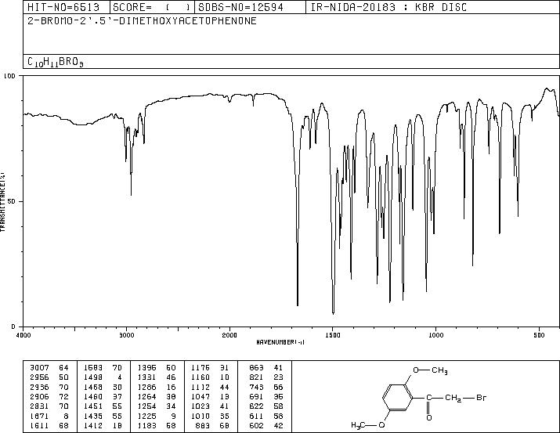Image resolution: width=560 pixels, height=433 pixels.
Task: Click peak table value 1010
Action: coord(201,416)
